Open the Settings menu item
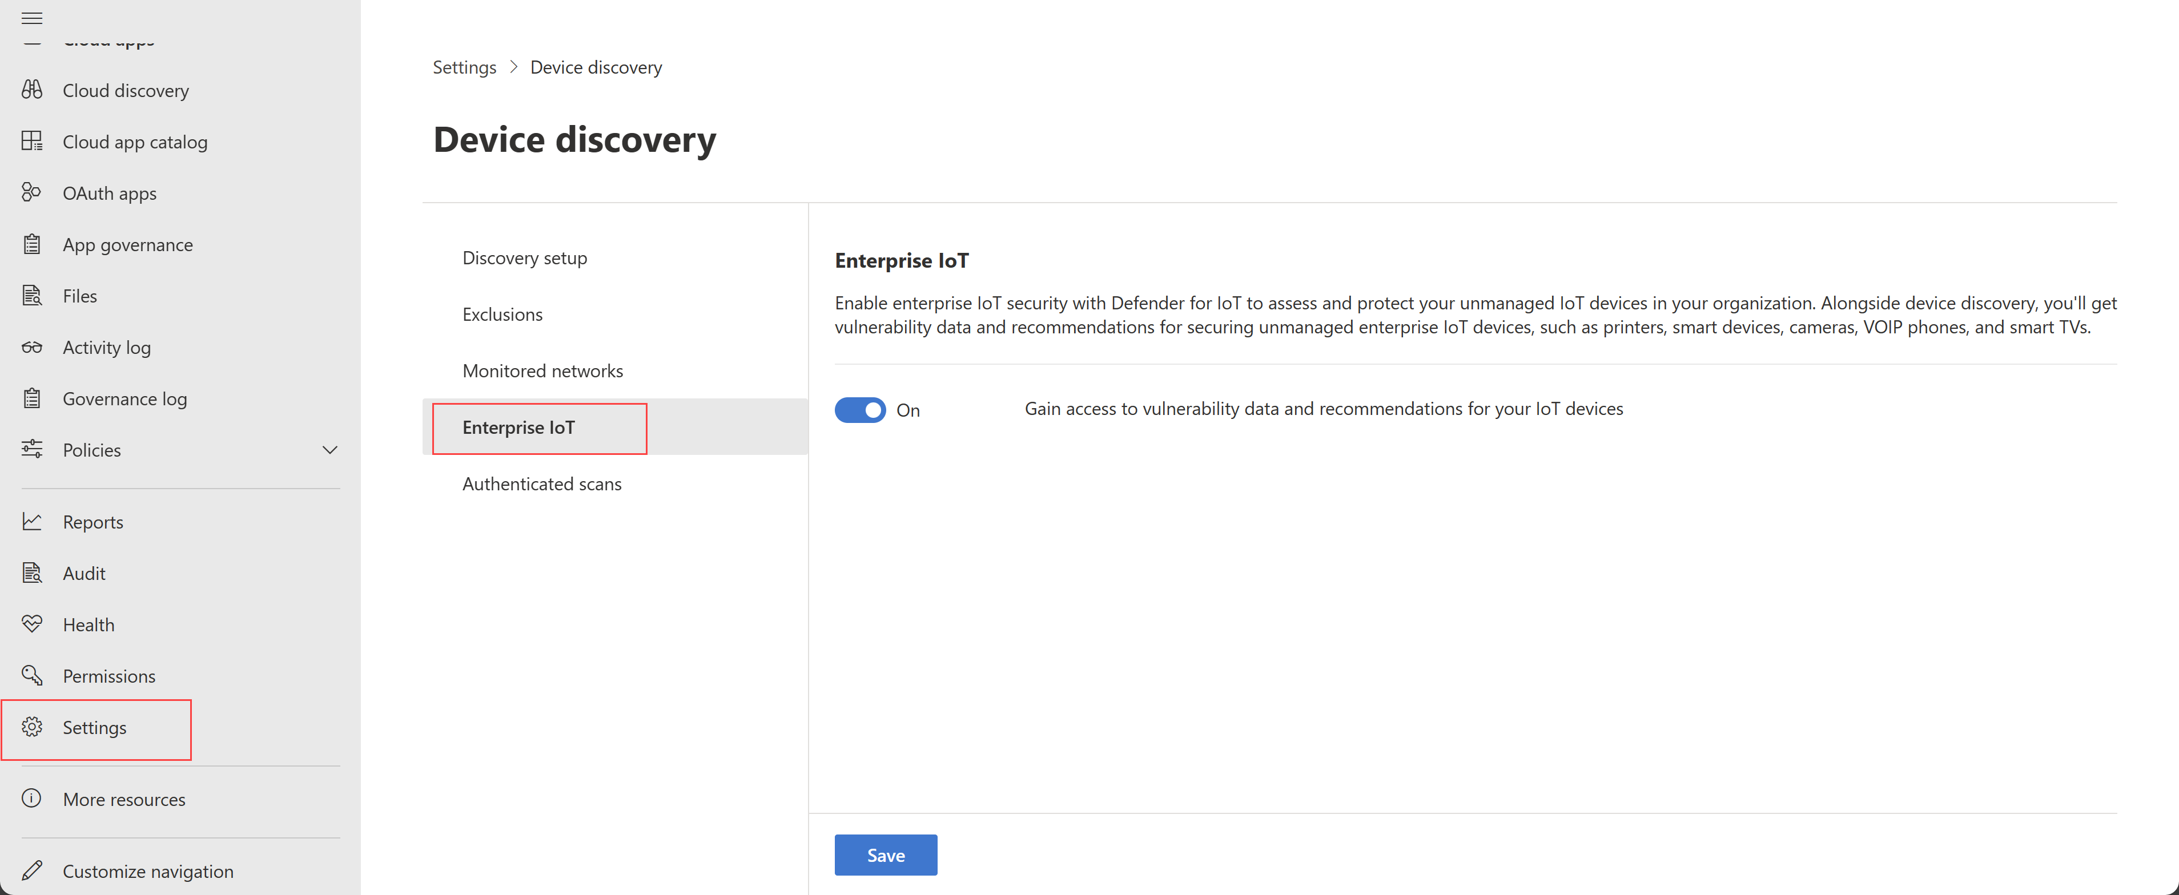This screenshot has height=895, width=2179. coord(94,725)
